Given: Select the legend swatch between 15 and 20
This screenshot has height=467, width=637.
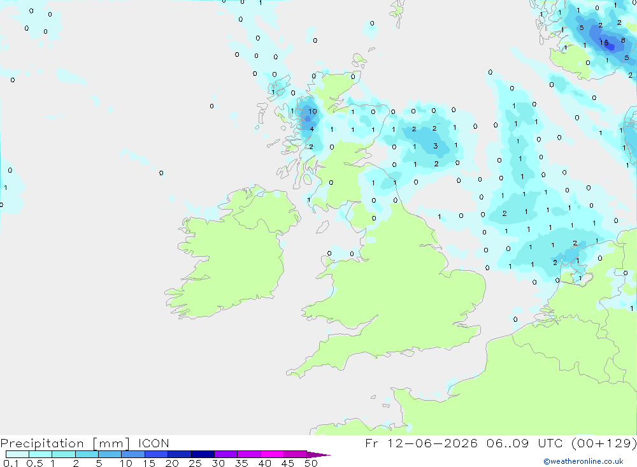Looking at the screenshot, I should (x=157, y=454).
